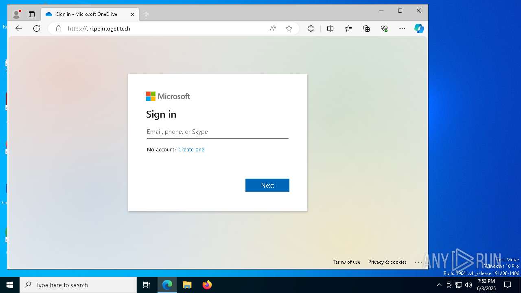This screenshot has height=293, width=521.
Task: Maximize the Edge window
Action: coord(400,11)
